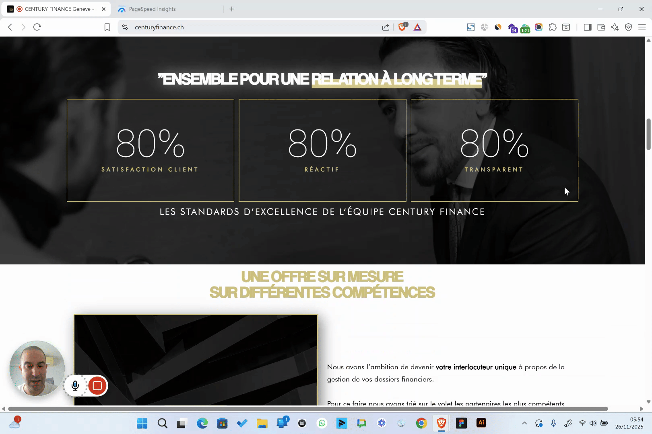Screen dimensions: 652x434
Task: Open Leo AI sparkle icon
Action: [615, 27]
